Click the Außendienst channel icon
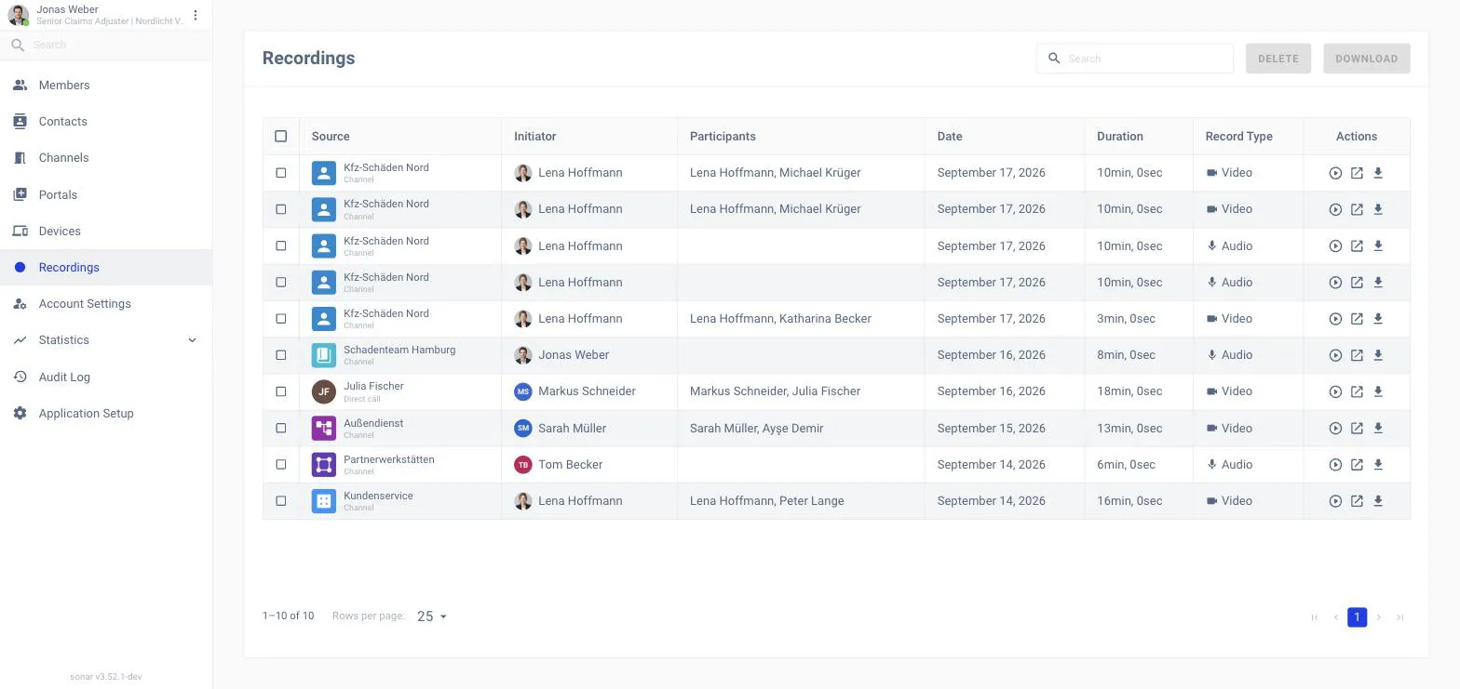 [x=323, y=429]
